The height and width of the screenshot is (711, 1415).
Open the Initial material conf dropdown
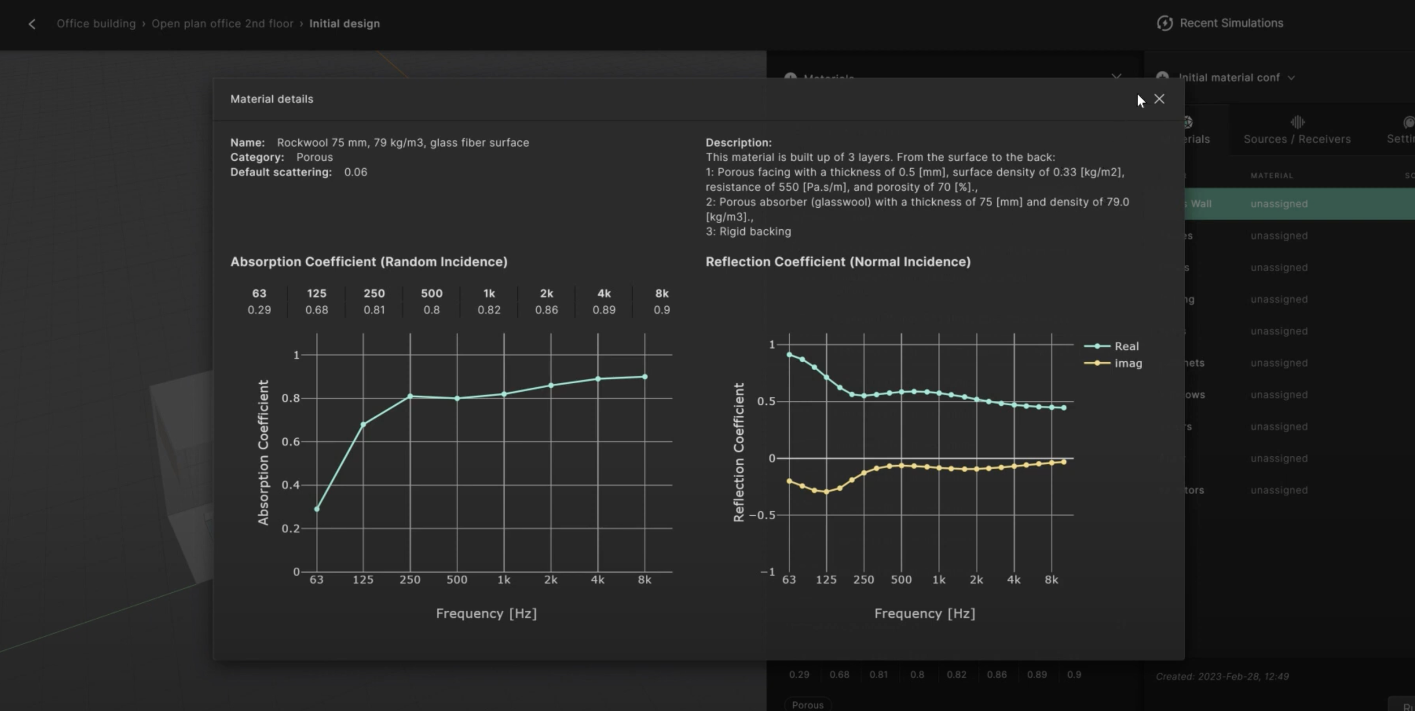point(1292,78)
